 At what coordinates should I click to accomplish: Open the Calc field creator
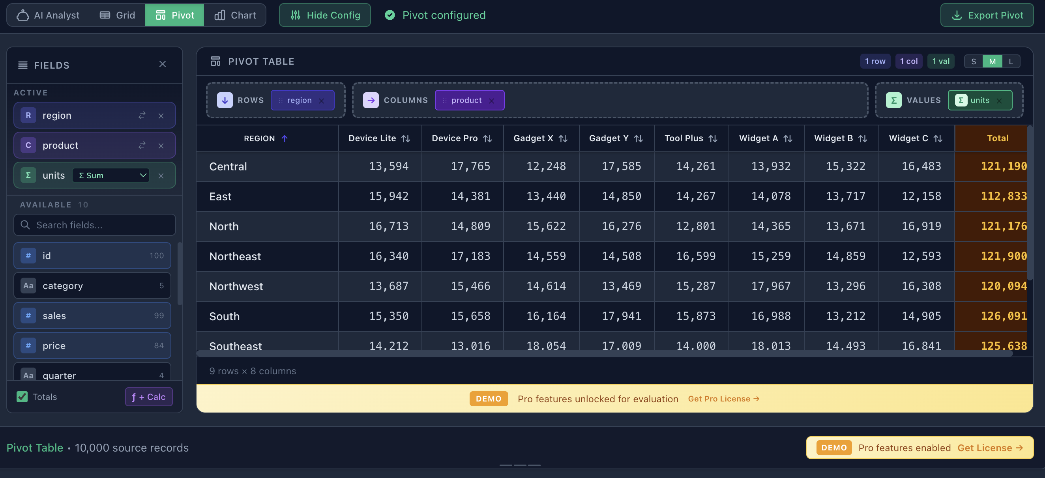[148, 396]
